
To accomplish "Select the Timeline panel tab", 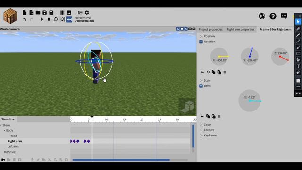I will 8,119.
